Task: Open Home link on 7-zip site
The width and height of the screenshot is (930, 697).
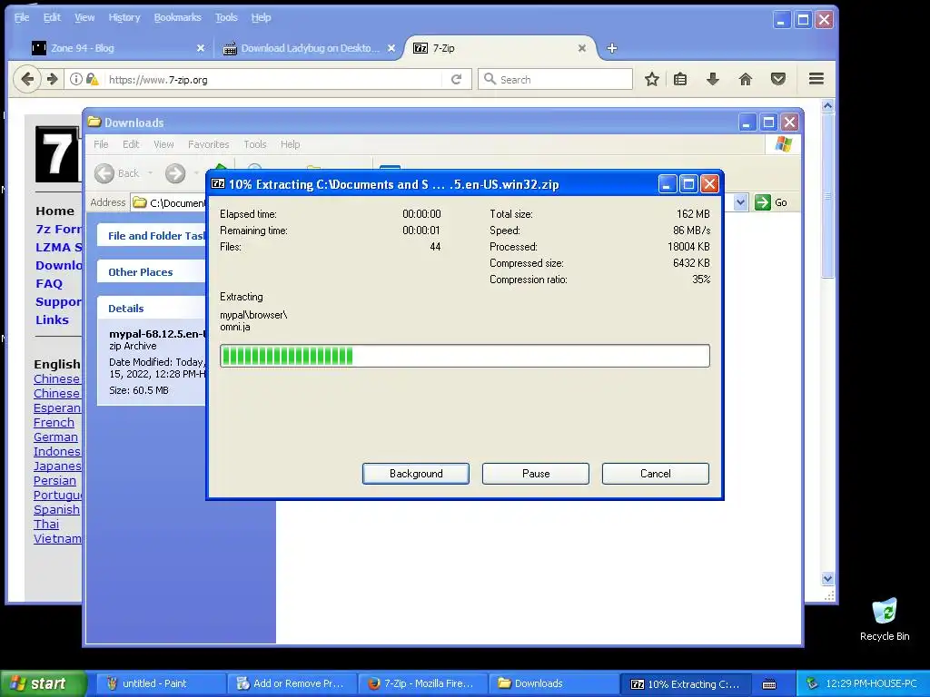Action: coord(54,211)
